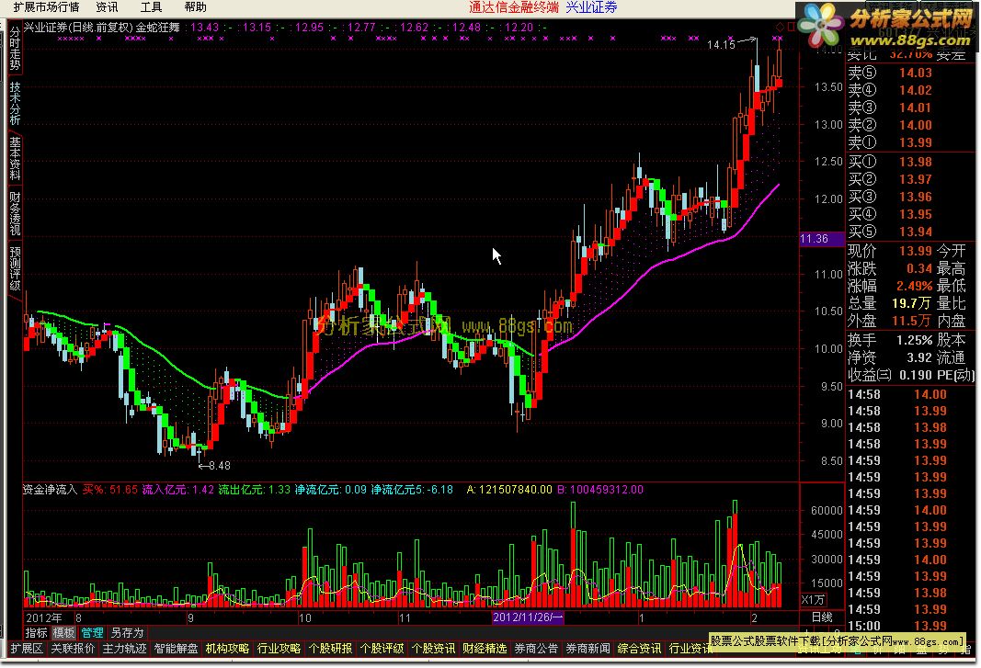Click month 10 on the time axis
Image resolution: width=981 pixels, height=668 pixels.
tap(304, 618)
